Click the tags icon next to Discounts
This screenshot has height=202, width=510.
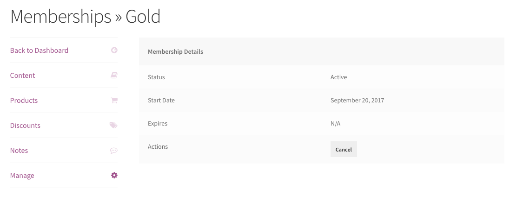click(x=113, y=125)
